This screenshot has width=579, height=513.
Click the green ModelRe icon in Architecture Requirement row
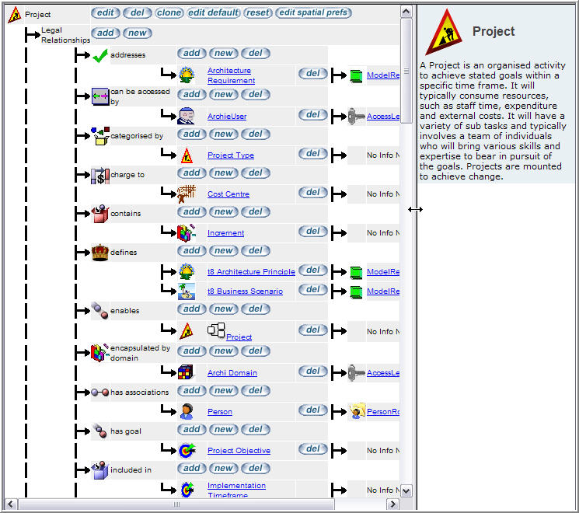[x=357, y=75]
